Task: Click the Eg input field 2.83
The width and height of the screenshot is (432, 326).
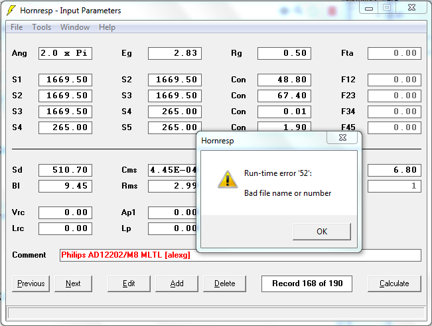Action: click(x=175, y=53)
